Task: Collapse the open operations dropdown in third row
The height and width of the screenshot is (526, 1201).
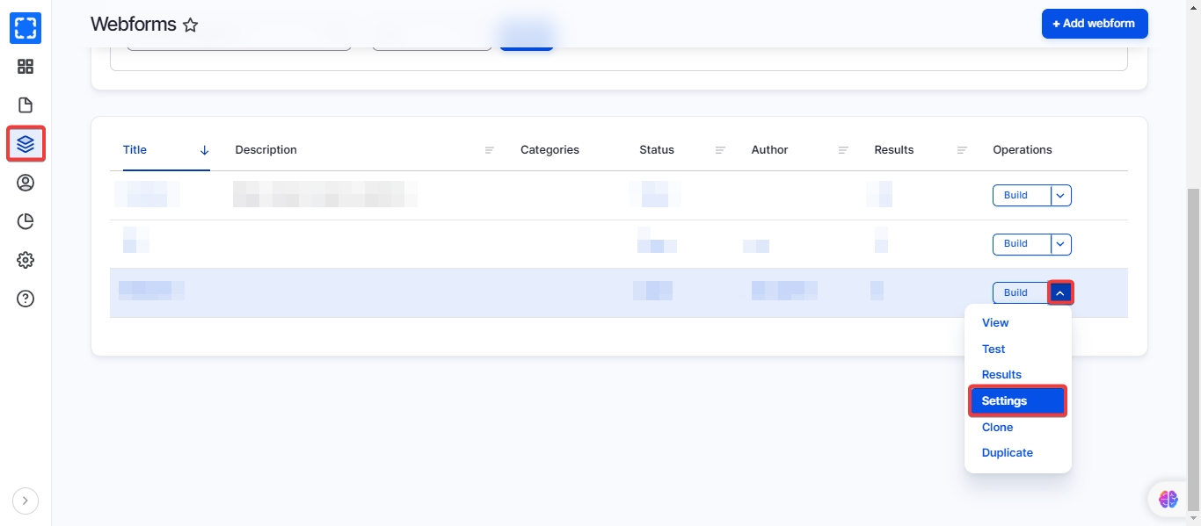Action: pos(1061,292)
